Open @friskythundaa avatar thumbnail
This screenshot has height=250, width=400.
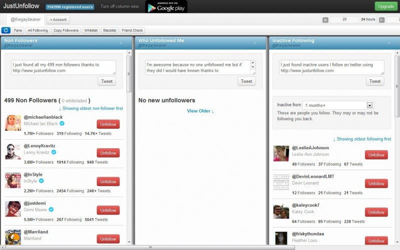[x=281, y=238]
